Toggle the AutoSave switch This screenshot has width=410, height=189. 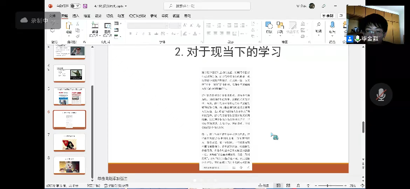coord(75,6)
